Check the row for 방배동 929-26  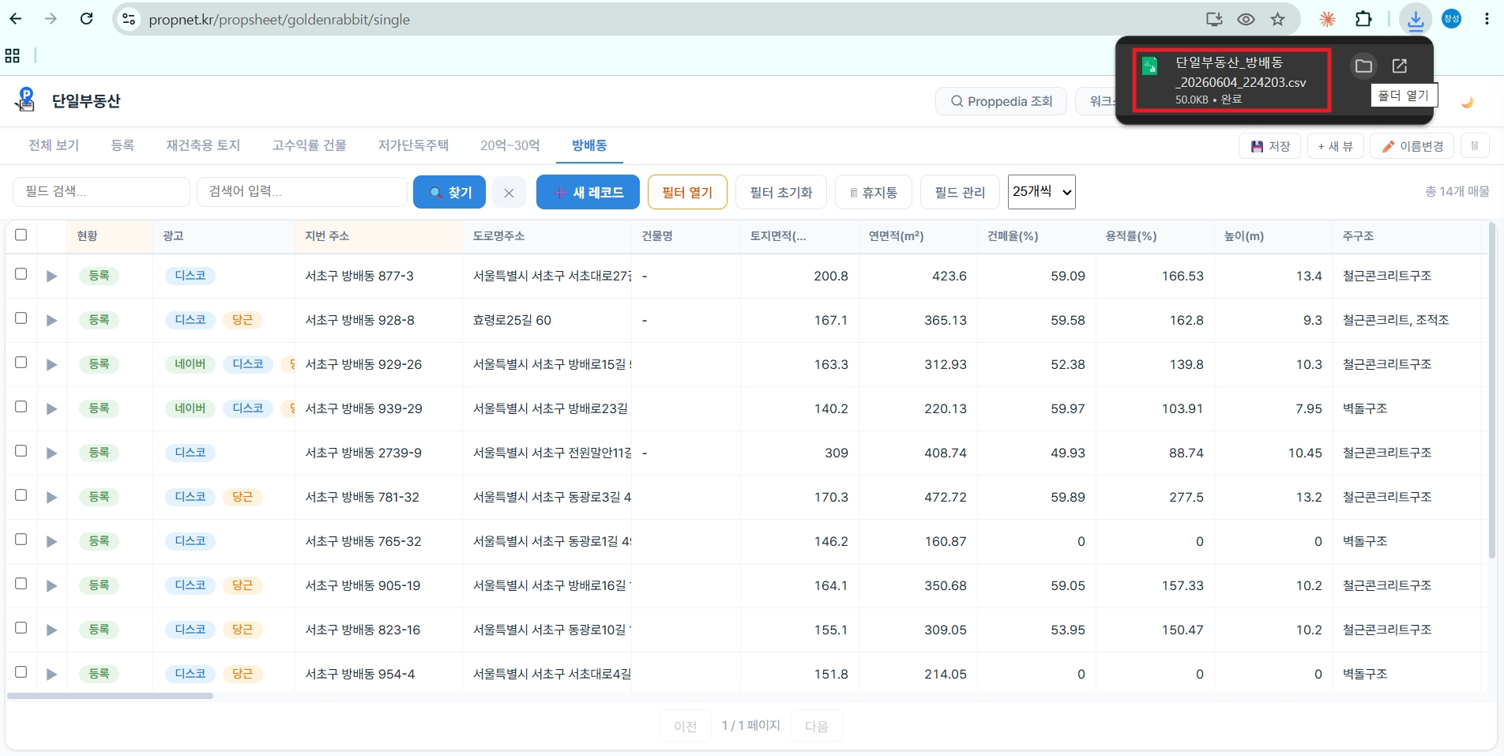click(x=21, y=363)
